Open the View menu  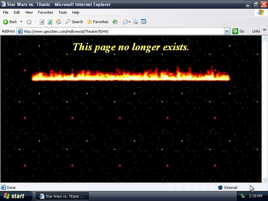29,12
